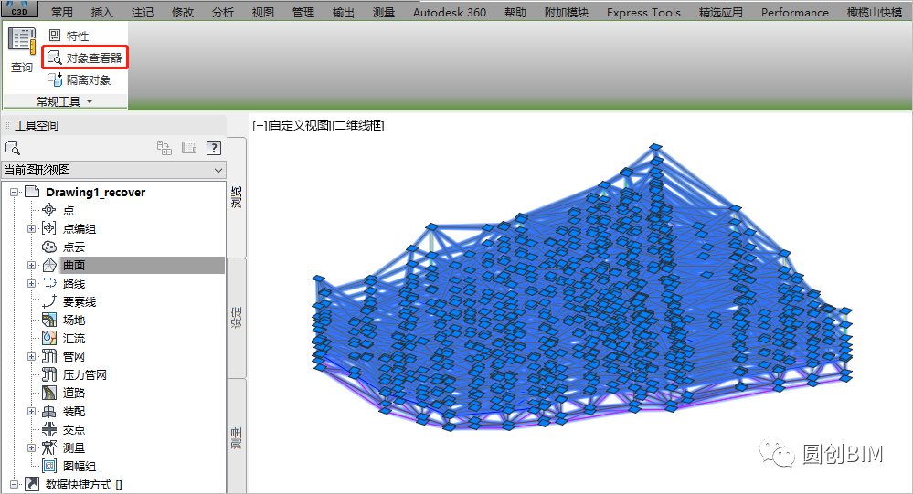This screenshot has height=494, width=913.
Task: Open the 帮助 ribbon tab
Action: [515, 12]
